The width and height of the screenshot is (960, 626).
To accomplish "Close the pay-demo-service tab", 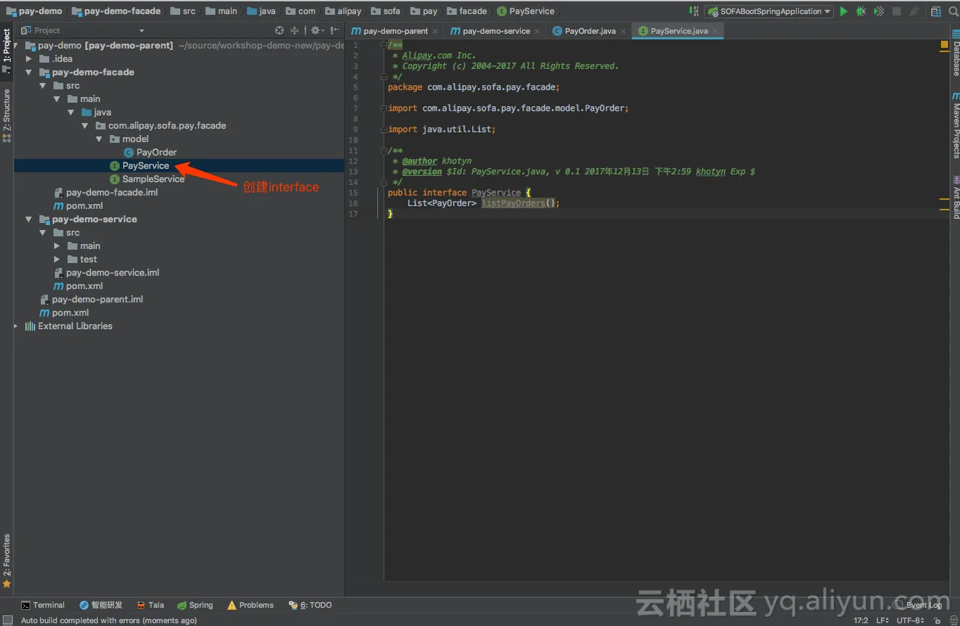I will (537, 31).
